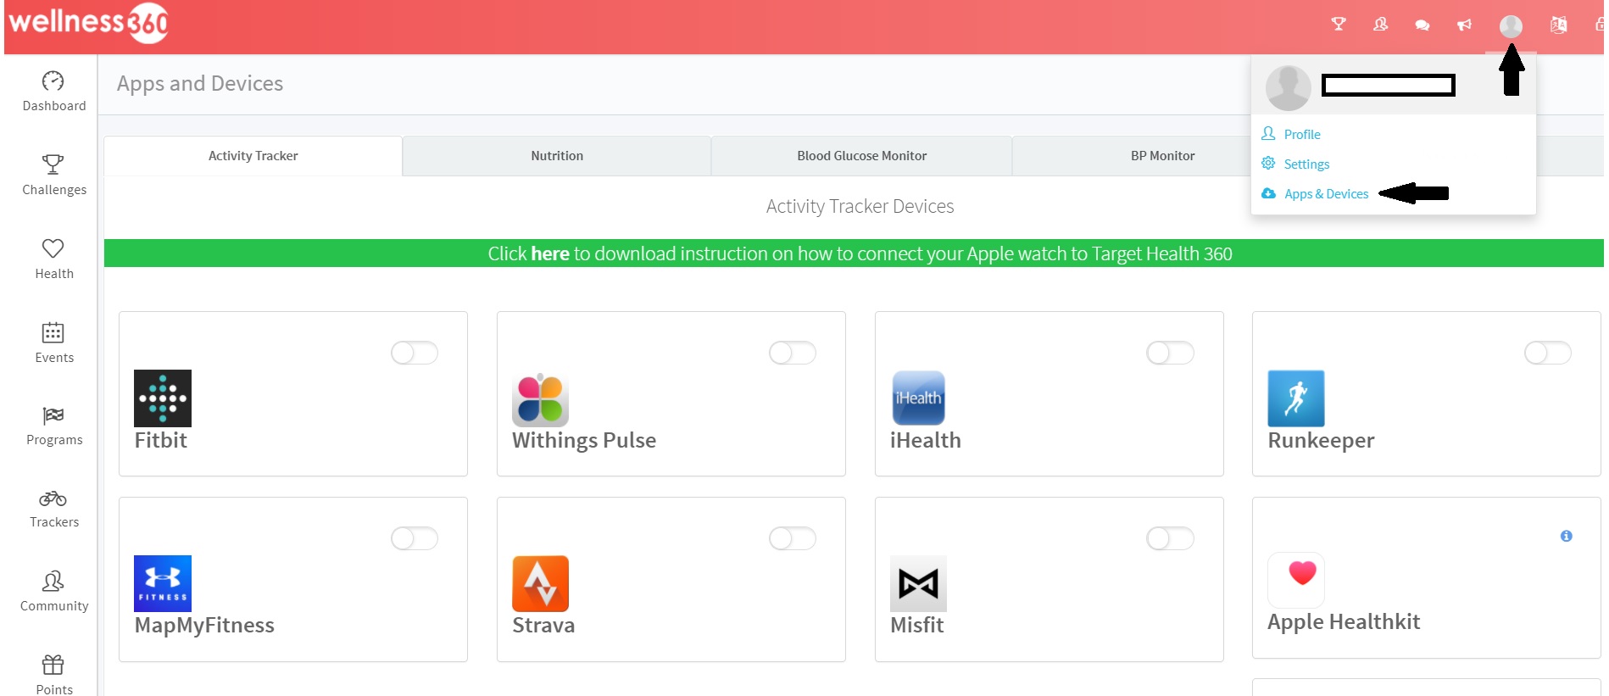Click the 'Fitbit' device name
The image size is (1609, 696).
tap(161, 440)
